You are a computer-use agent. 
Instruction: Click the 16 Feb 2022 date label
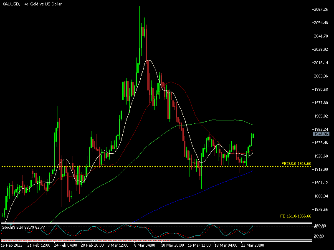coord(13,245)
